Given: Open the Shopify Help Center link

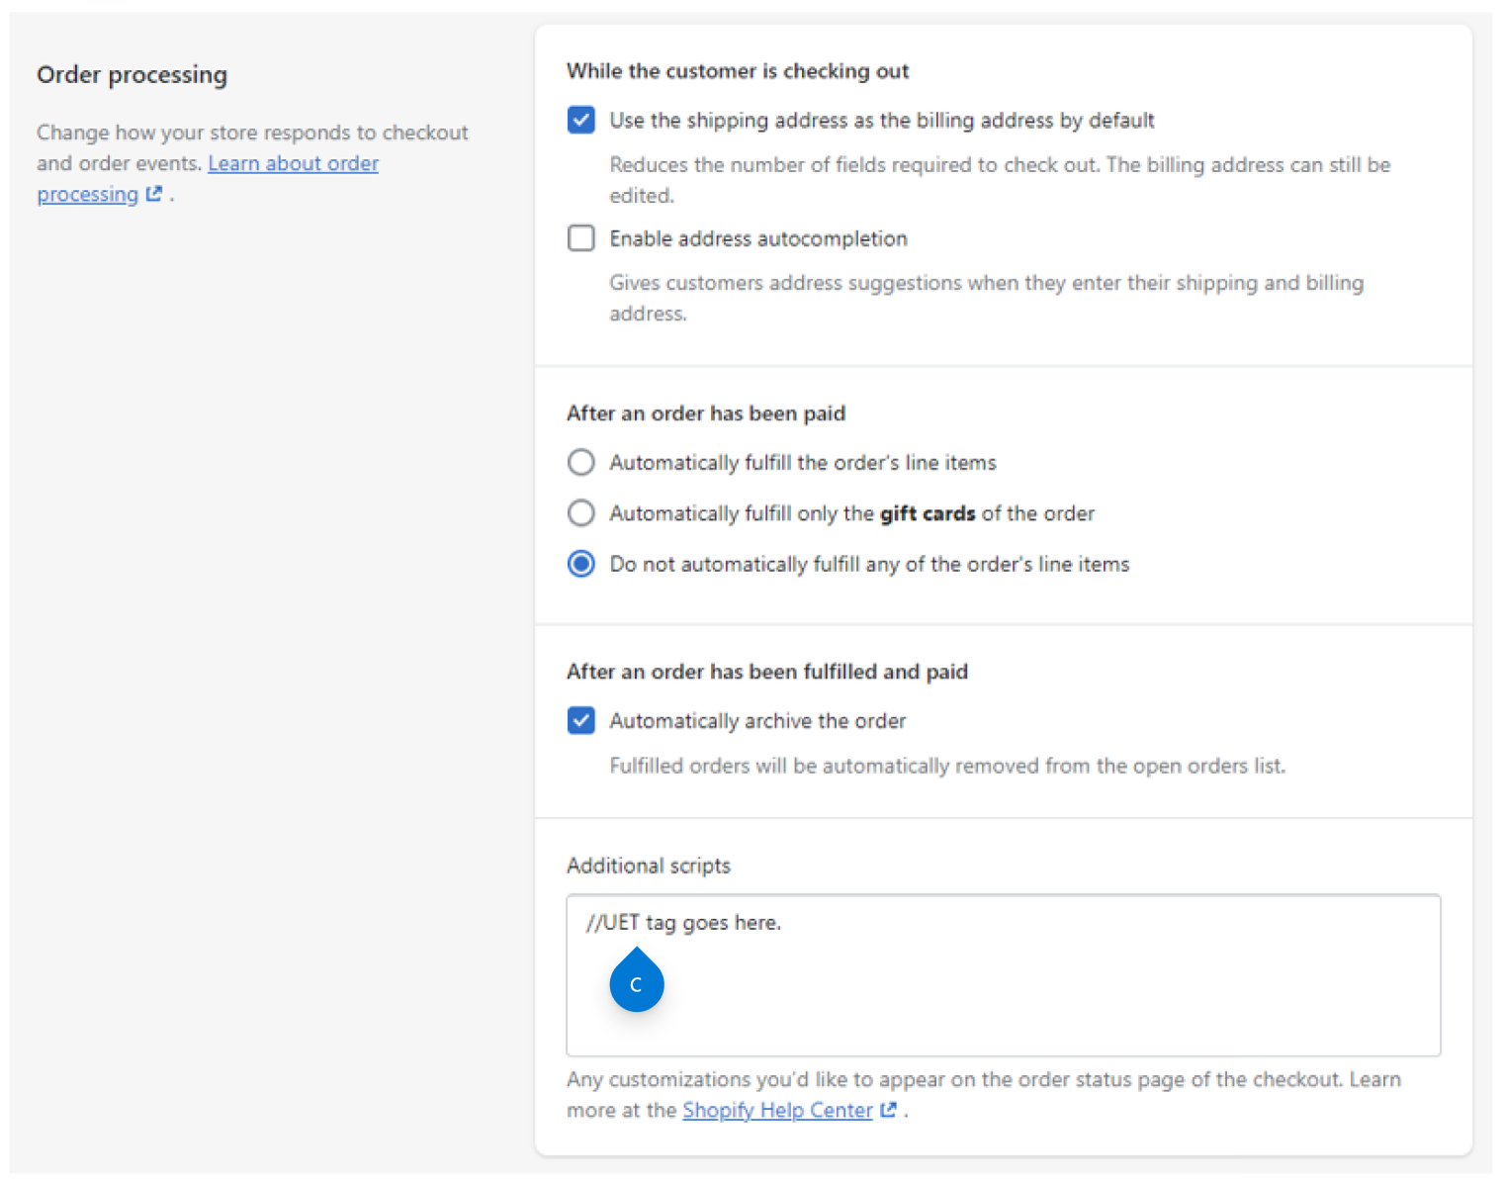Looking at the screenshot, I should point(777,1110).
